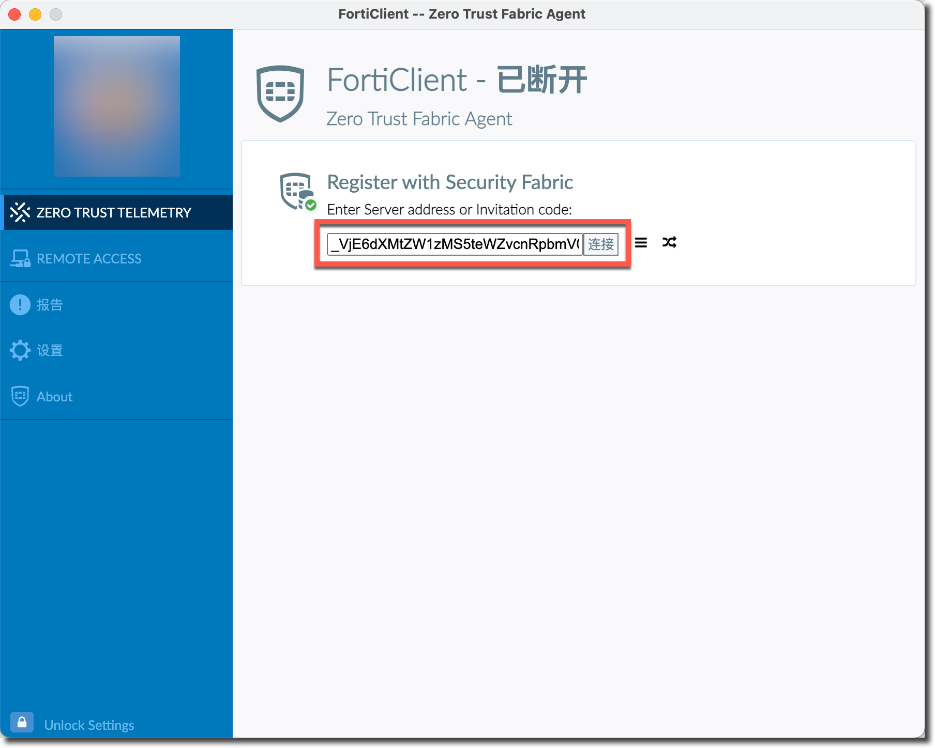
Task: Switch to the REMOTE ACCESS tab
Action: (89, 258)
